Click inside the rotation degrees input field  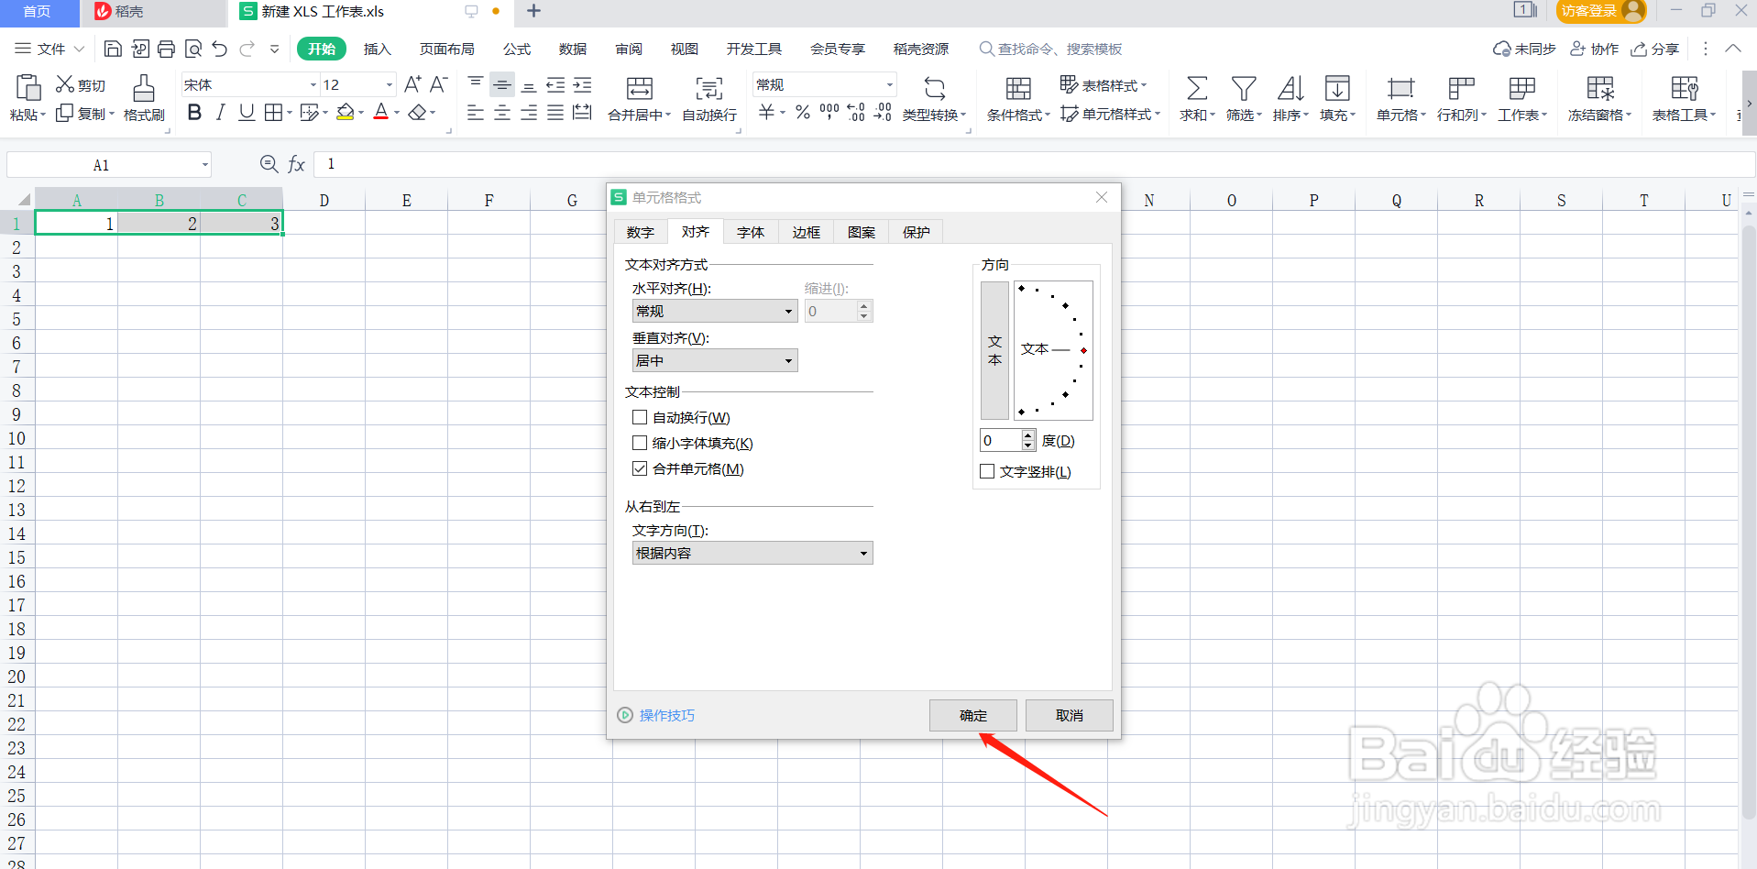(x=999, y=440)
